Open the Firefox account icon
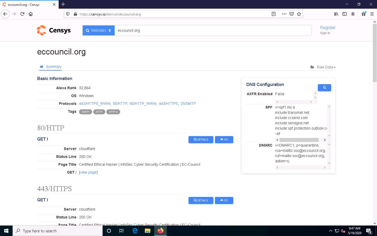The image size is (377, 236). pyautogui.click(x=353, y=14)
